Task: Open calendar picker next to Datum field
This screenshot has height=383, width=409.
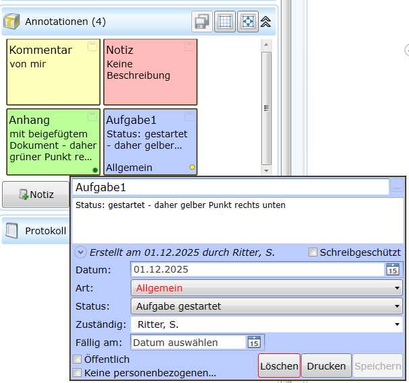Action: coord(392,270)
